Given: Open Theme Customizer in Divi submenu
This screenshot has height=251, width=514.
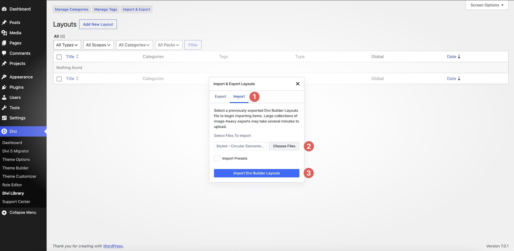Looking at the screenshot, I should 19,176.
